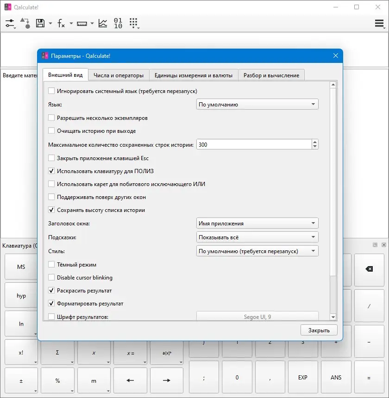This screenshot has width=389, height=398.
Task: Toggle Игнорировать системный язык checkbox
Action: coord(51,91)
